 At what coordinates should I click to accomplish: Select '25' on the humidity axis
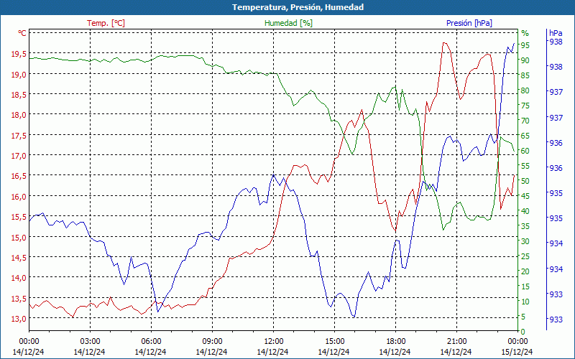tap(525, 256)
